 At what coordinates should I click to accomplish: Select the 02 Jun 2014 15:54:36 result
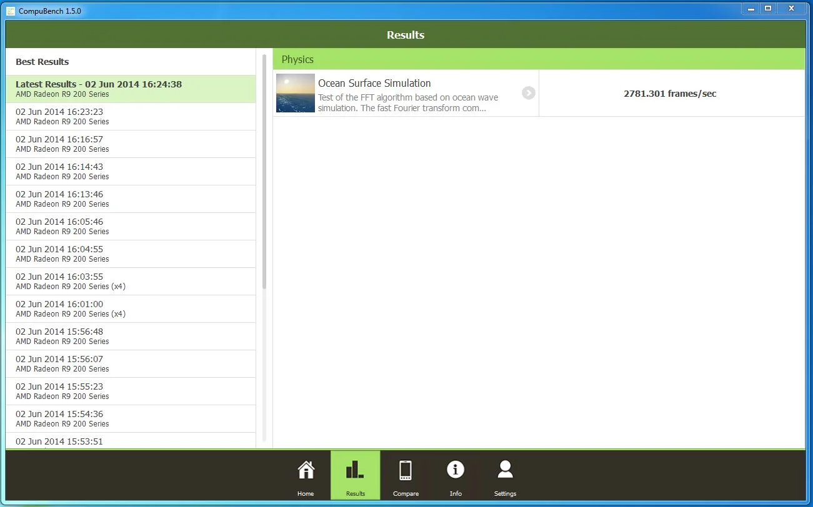[131, 419]
